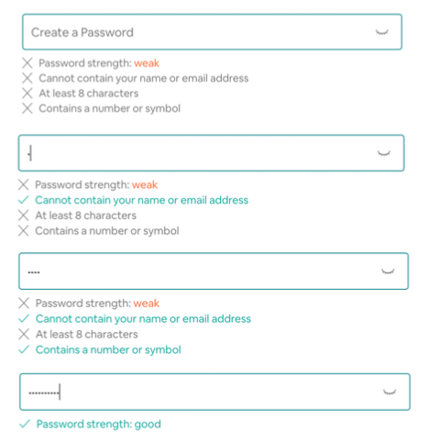The image size is (428, 443).
Task: Toggle password visibility in the field with only a cursor
Action: tap(384, 153)
